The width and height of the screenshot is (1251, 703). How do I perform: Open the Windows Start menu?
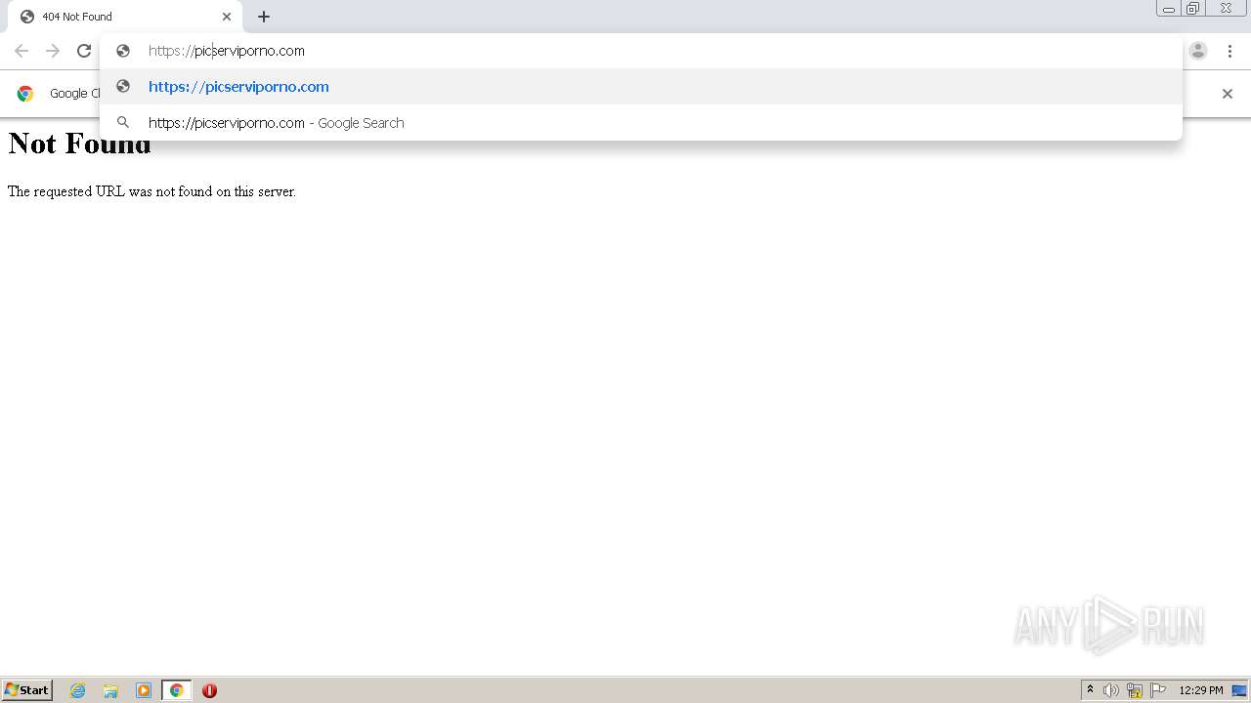coord(27,690)
